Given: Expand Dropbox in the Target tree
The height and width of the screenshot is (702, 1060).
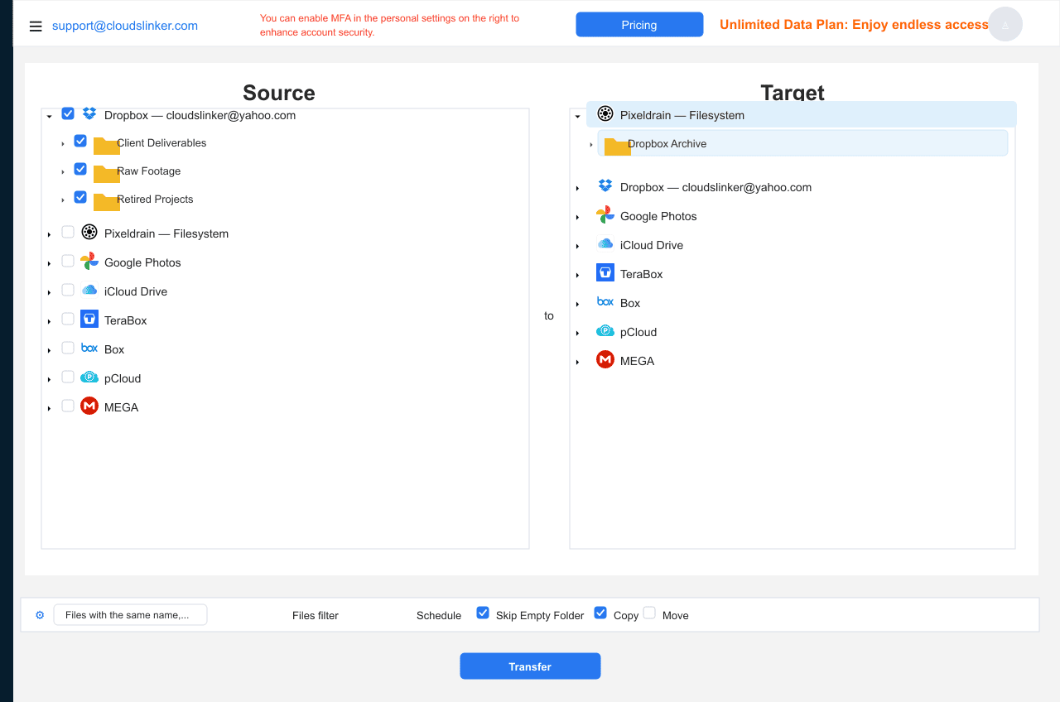Looking at the screenshot, I should click(578, 189).
